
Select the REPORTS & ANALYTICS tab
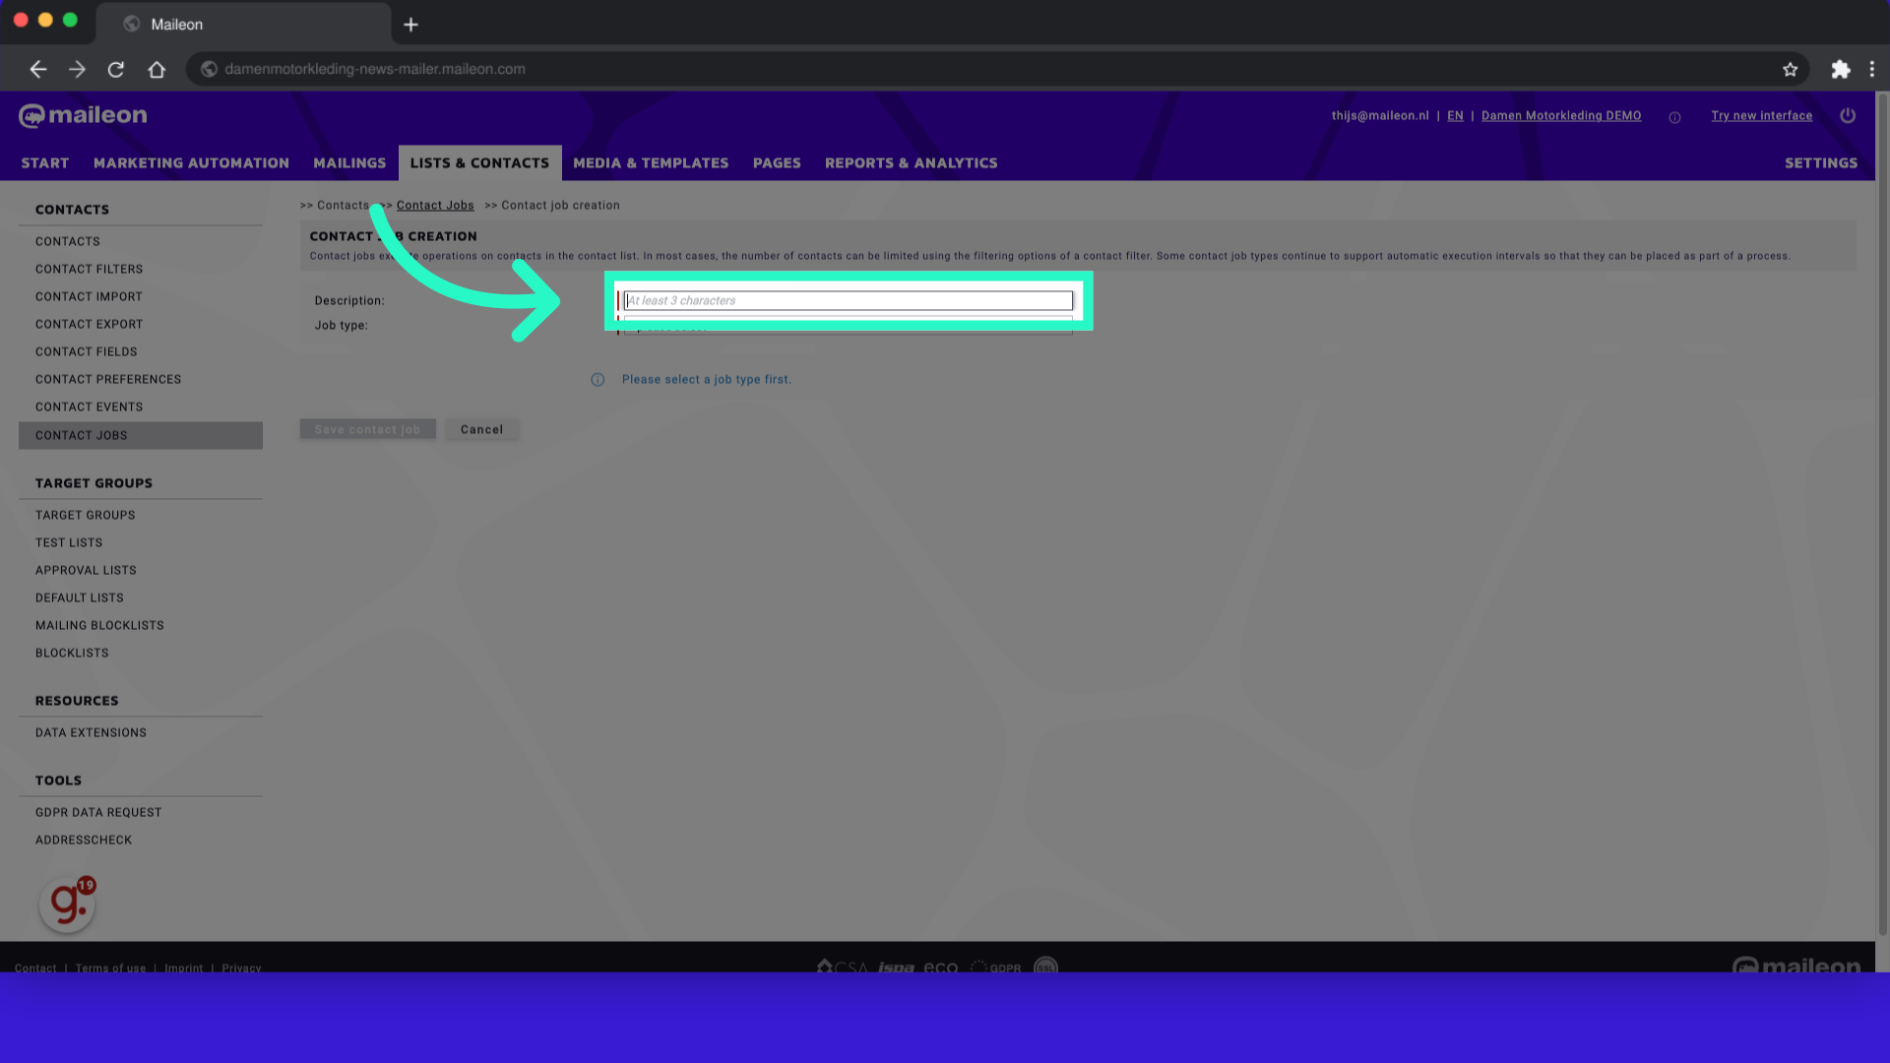click(912, 162)
